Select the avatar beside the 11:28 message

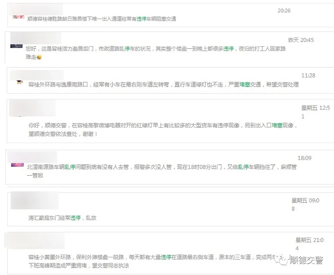pyautogui.click(x=19, y=82)
